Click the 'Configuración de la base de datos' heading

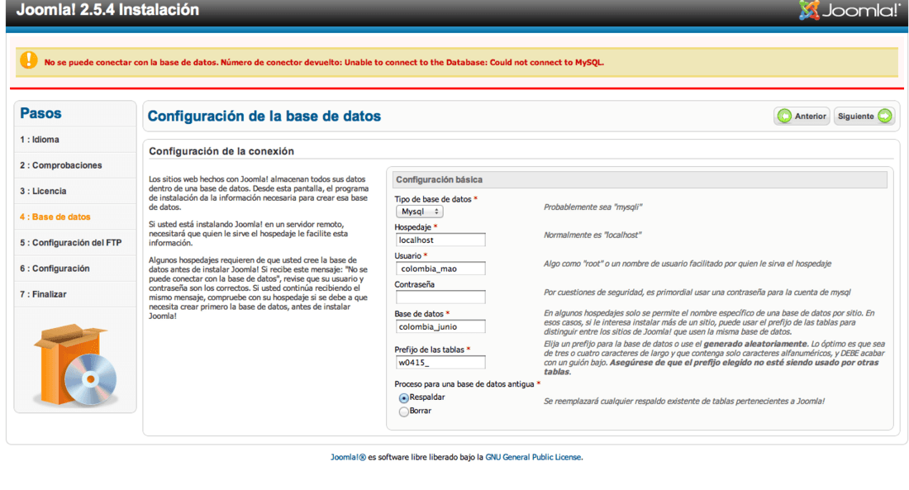click(264, 116)
